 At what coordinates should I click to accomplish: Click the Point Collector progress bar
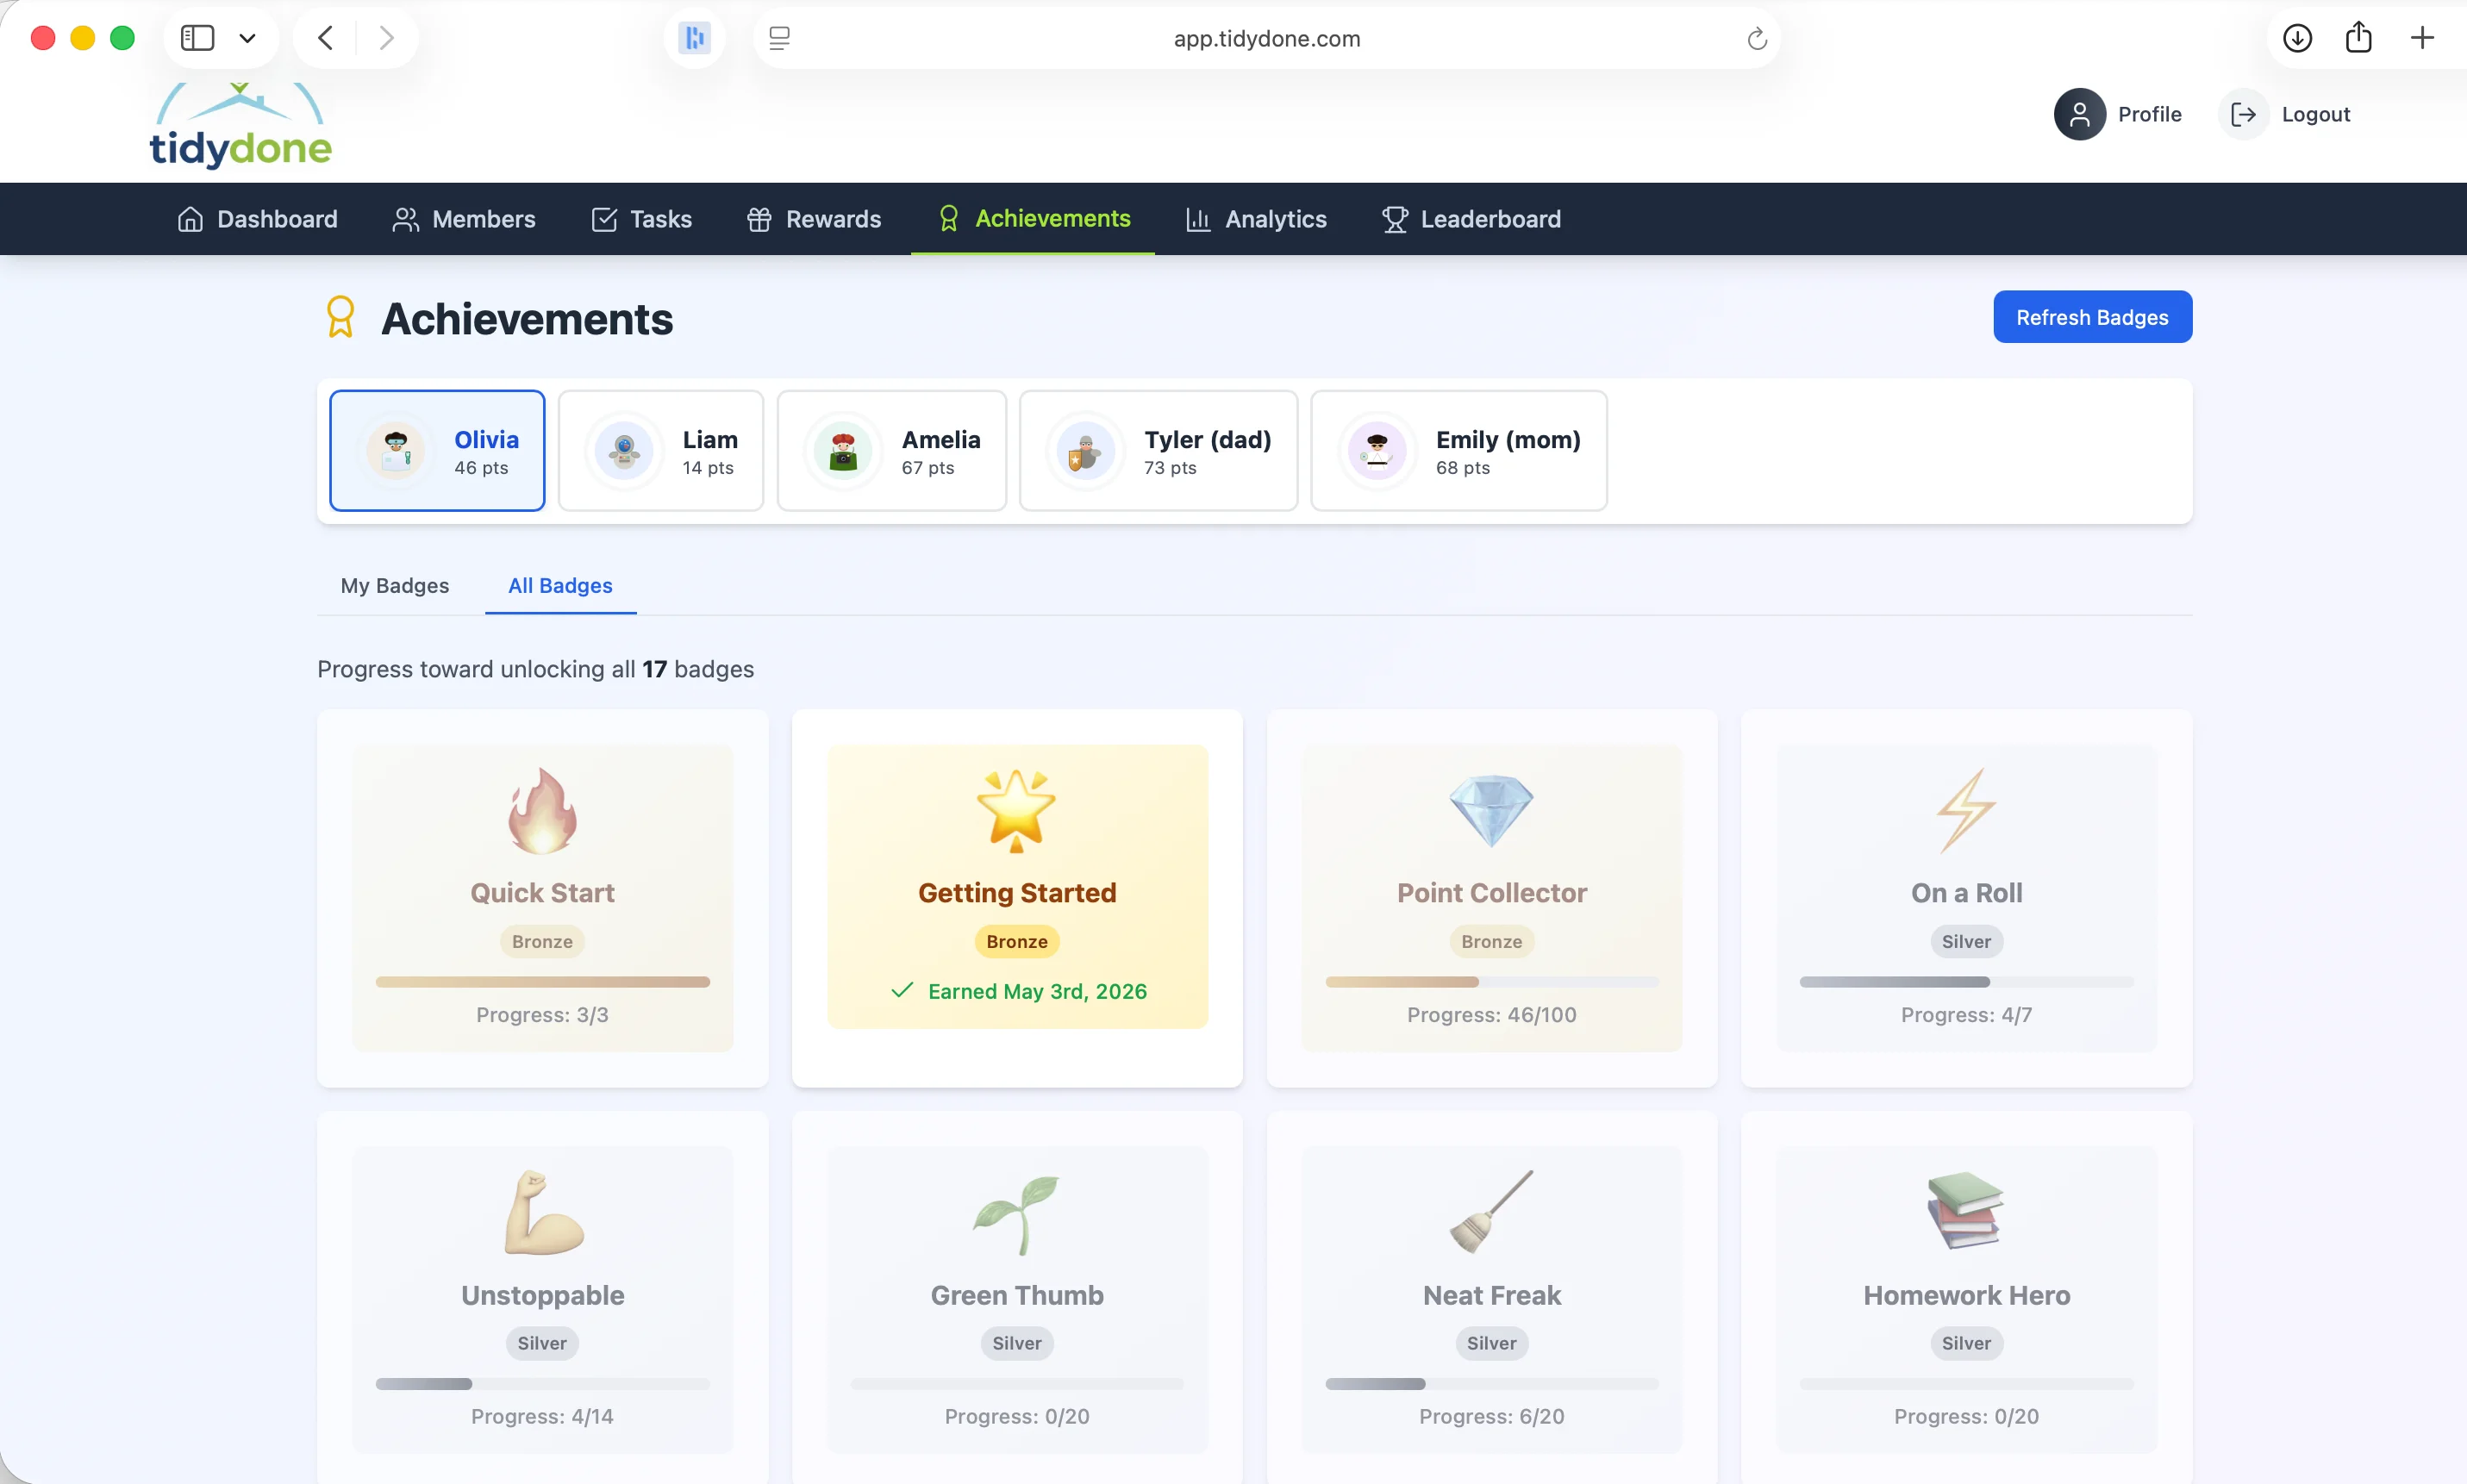click(x=1491, y=981)
